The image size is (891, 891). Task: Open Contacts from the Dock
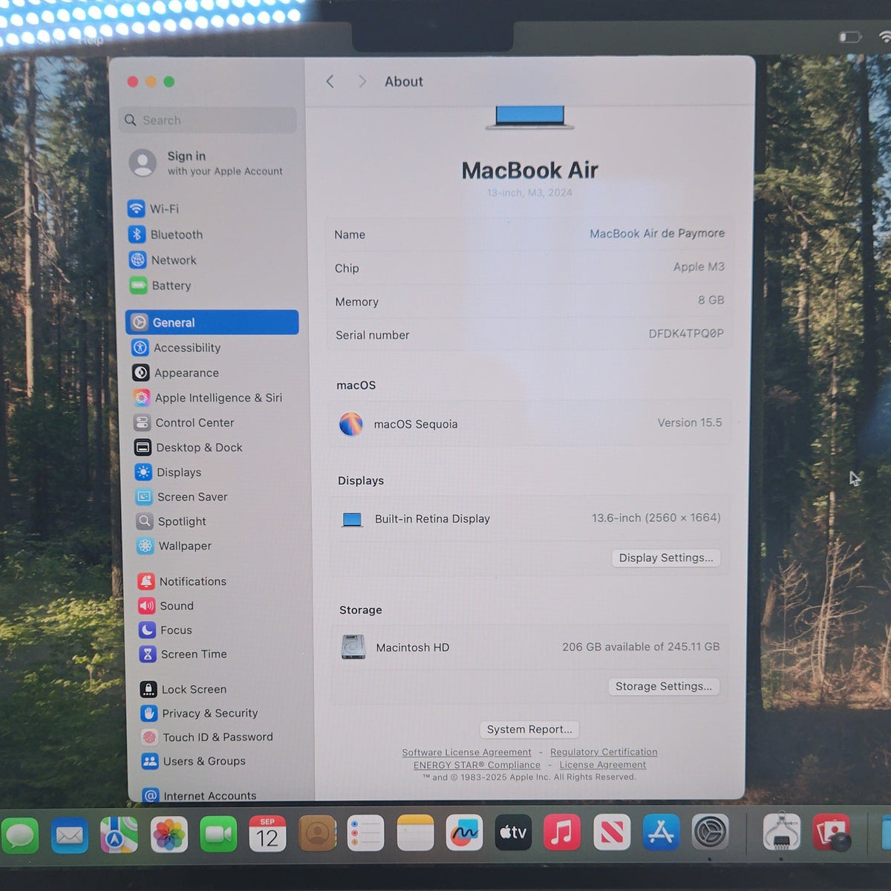(x=317, y=834)
